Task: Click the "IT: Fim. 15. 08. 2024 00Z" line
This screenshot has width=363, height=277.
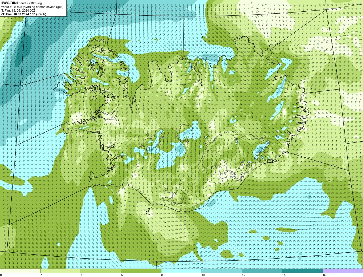Action: [18, 10]
